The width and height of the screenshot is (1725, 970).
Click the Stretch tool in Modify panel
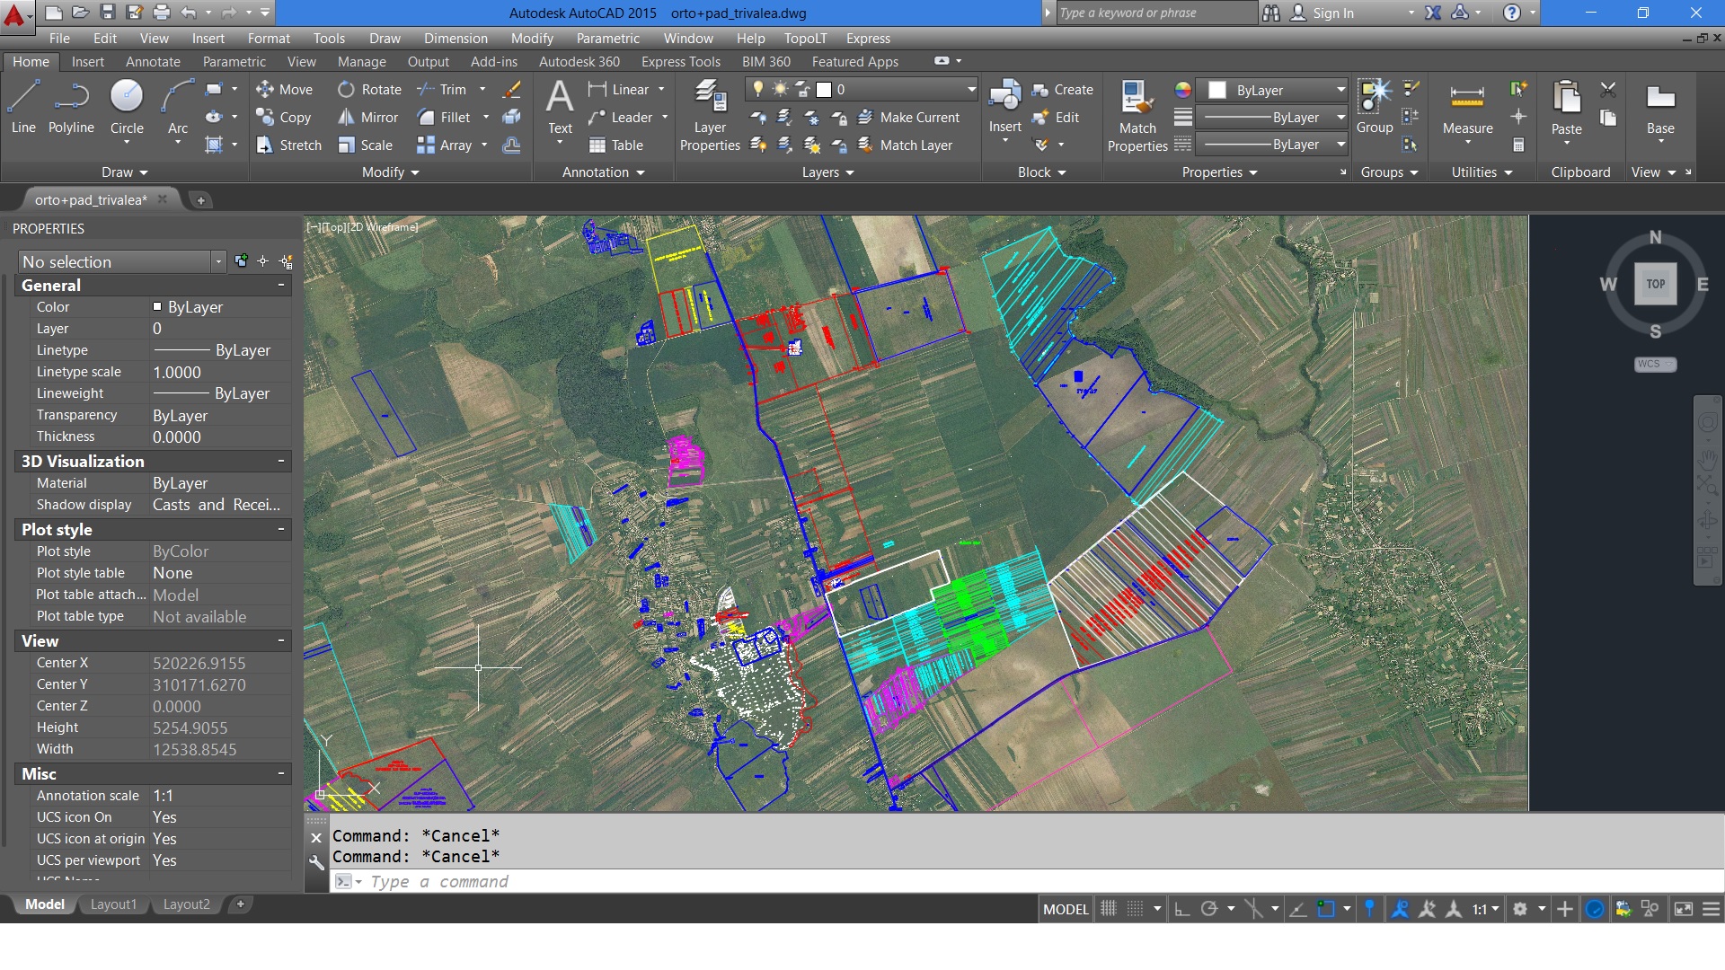(287, 145)
